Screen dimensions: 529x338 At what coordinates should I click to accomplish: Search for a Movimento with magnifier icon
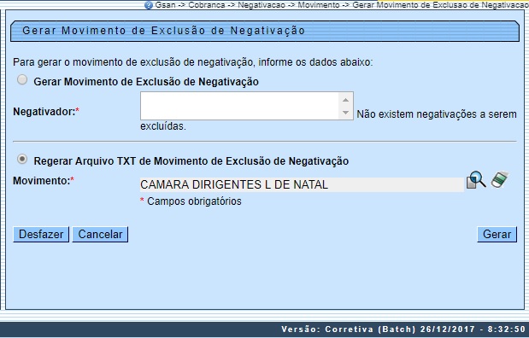(x=476, y=180)
